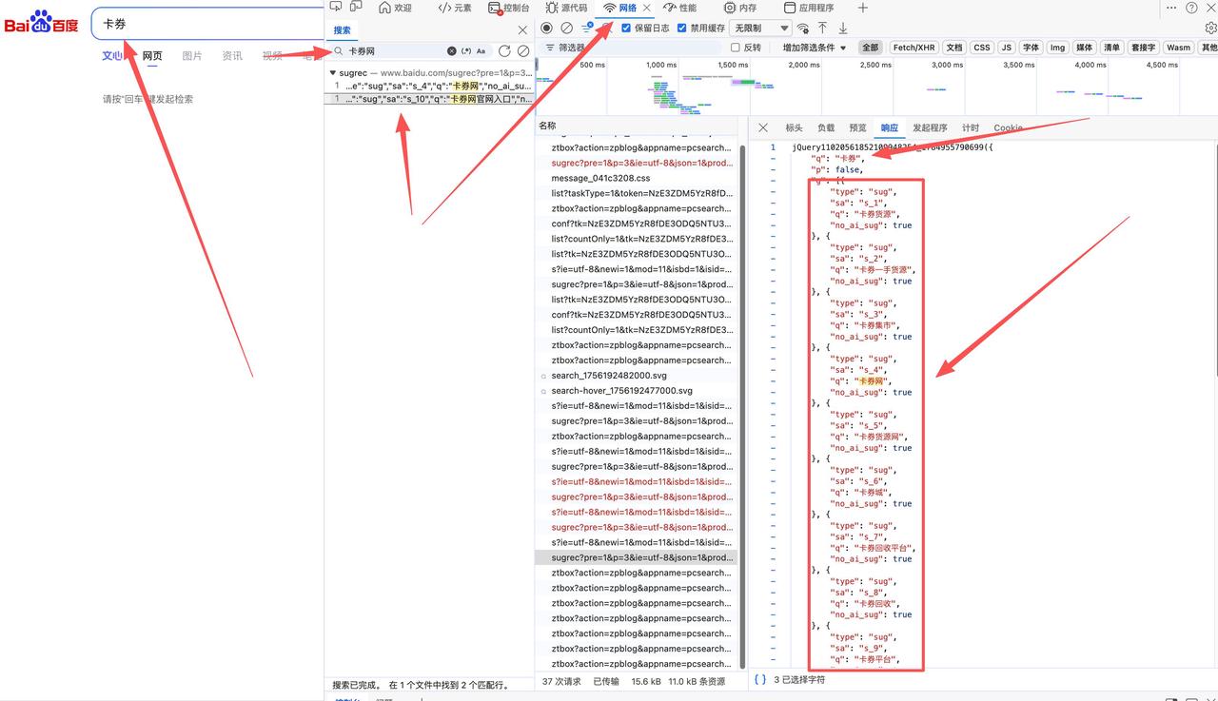The image size is (1218, 701).
Task: Filter requests by JS type
Action: 1006,48
